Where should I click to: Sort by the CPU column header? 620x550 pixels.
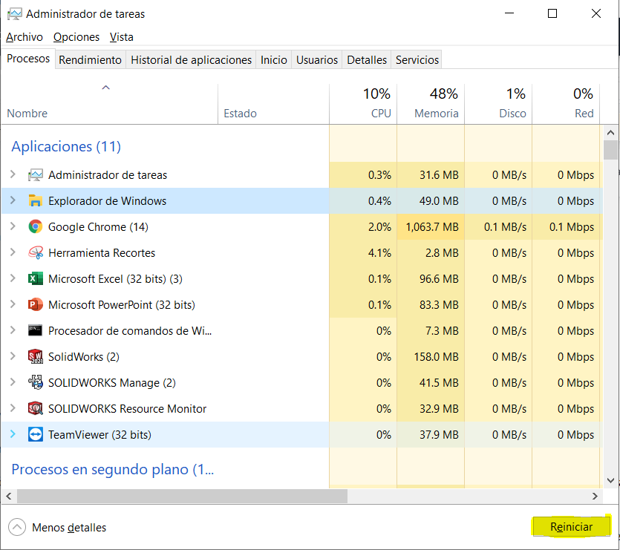[x=363, y=104]
